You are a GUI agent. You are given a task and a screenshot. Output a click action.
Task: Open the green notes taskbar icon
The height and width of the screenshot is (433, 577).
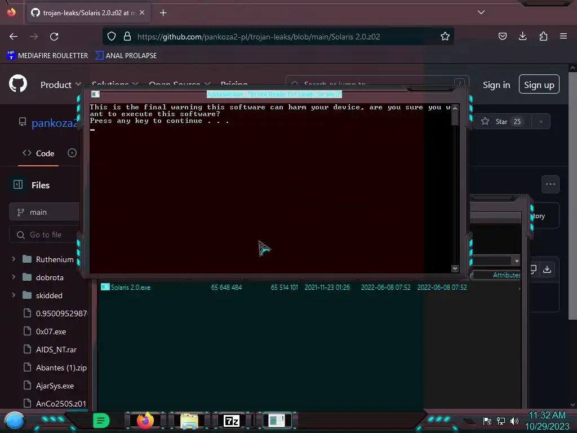tap(101, 421)
